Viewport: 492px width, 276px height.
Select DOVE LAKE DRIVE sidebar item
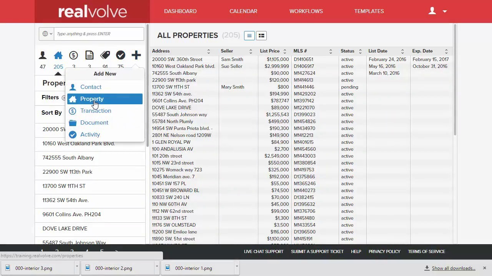coord(90,228)
